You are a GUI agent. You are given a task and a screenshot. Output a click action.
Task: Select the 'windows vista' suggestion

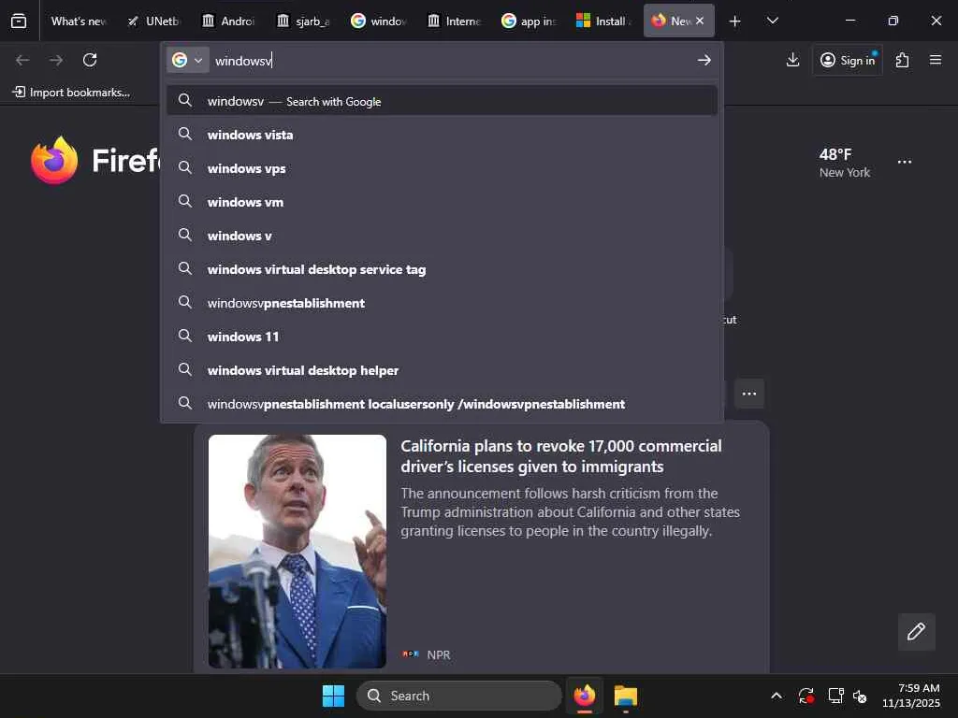(442, 135)
